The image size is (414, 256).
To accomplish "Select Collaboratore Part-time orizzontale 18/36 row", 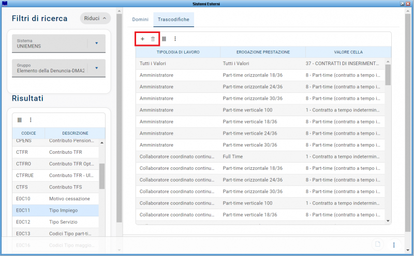I will 260,168.
